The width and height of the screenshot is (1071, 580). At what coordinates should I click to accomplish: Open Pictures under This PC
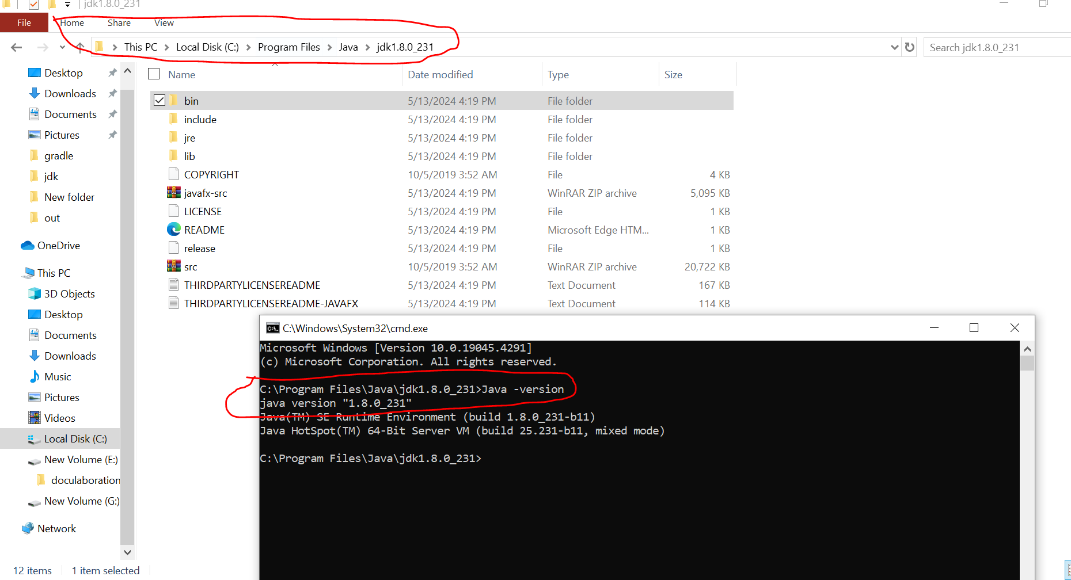click(x=54, y=398)
